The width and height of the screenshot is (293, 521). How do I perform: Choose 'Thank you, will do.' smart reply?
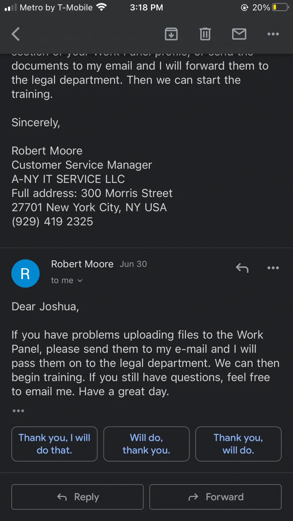point(238,444)
